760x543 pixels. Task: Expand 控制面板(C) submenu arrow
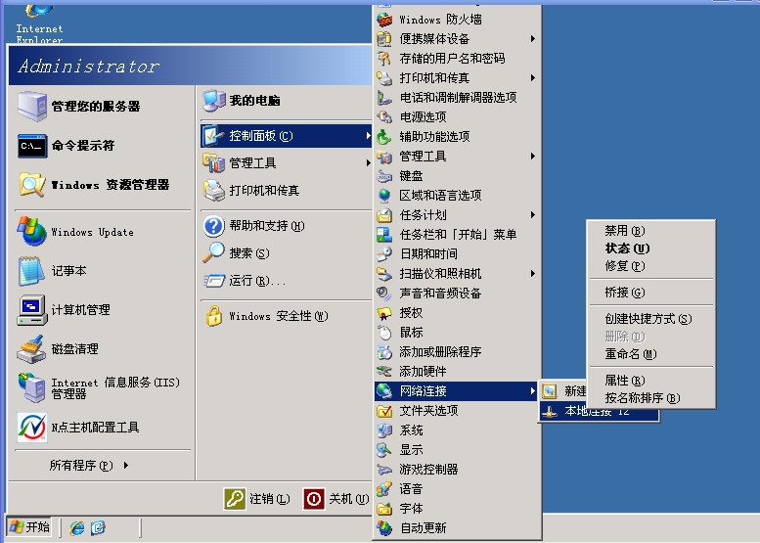click(369, 136)
